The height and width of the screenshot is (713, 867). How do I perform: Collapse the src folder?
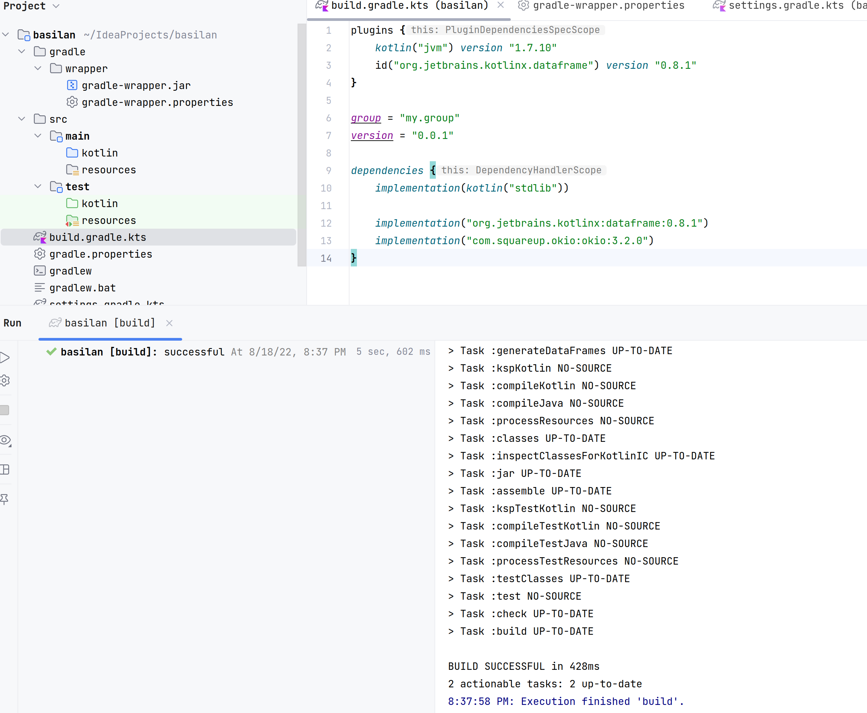click(21, 119)
